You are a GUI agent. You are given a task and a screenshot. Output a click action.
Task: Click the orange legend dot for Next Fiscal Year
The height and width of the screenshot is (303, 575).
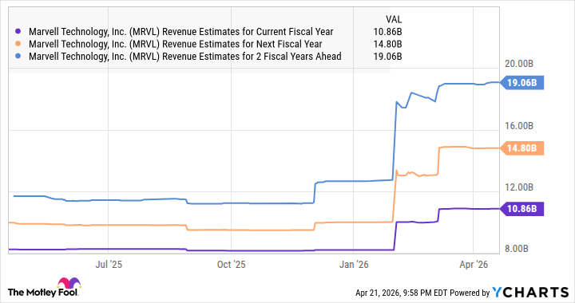click(x=18, y=44)
